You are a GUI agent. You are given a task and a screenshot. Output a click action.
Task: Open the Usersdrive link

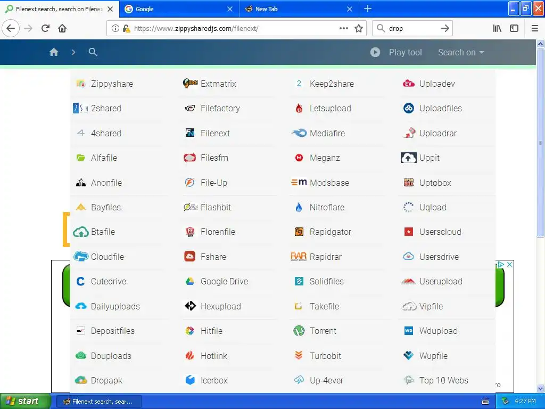(x=439, y=257)
